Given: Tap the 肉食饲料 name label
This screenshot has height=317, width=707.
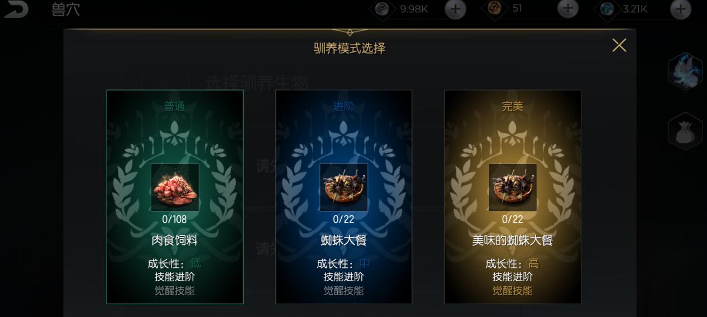Looking at the screenshot, I should [x=175, y=241].
